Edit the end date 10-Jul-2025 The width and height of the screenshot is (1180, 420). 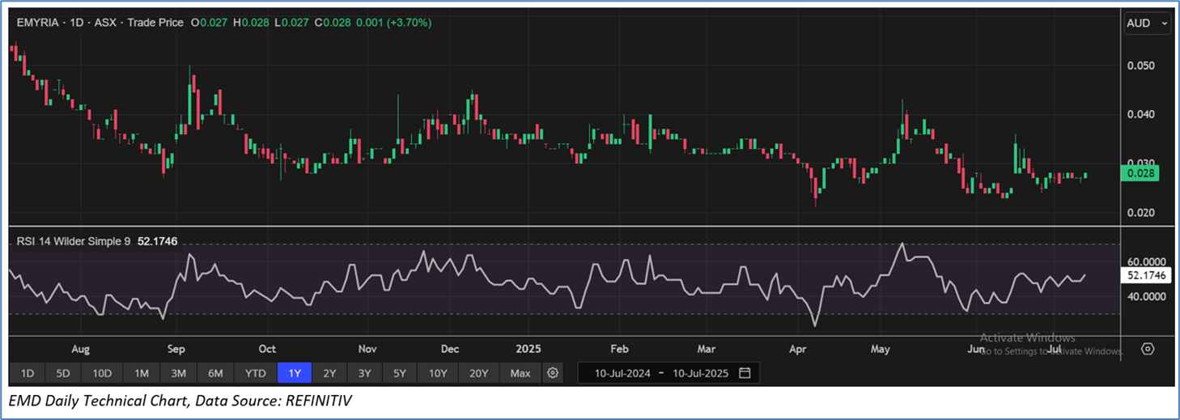pyautogui.click(x=698, y=373)
